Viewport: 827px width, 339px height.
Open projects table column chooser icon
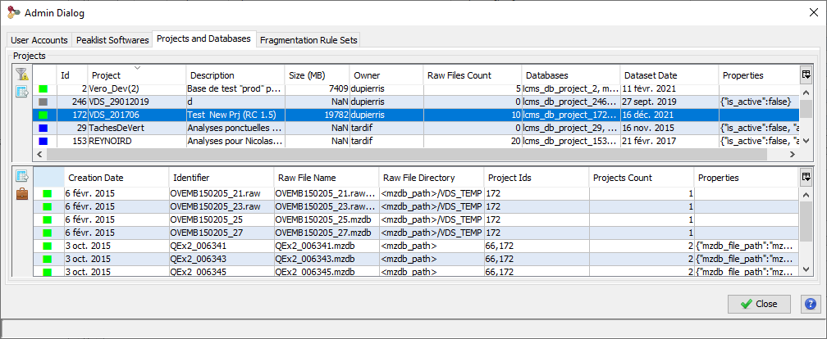[806, 75]
